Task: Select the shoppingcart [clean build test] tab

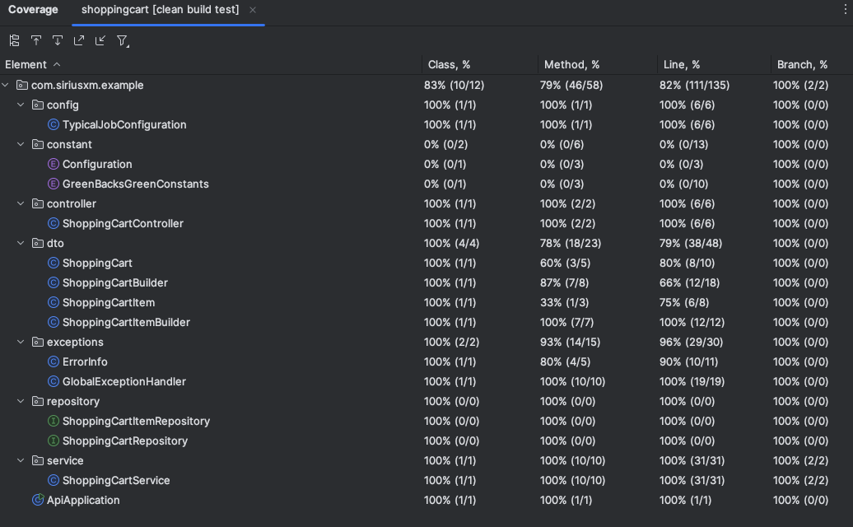Action: (x=160, y=10)
